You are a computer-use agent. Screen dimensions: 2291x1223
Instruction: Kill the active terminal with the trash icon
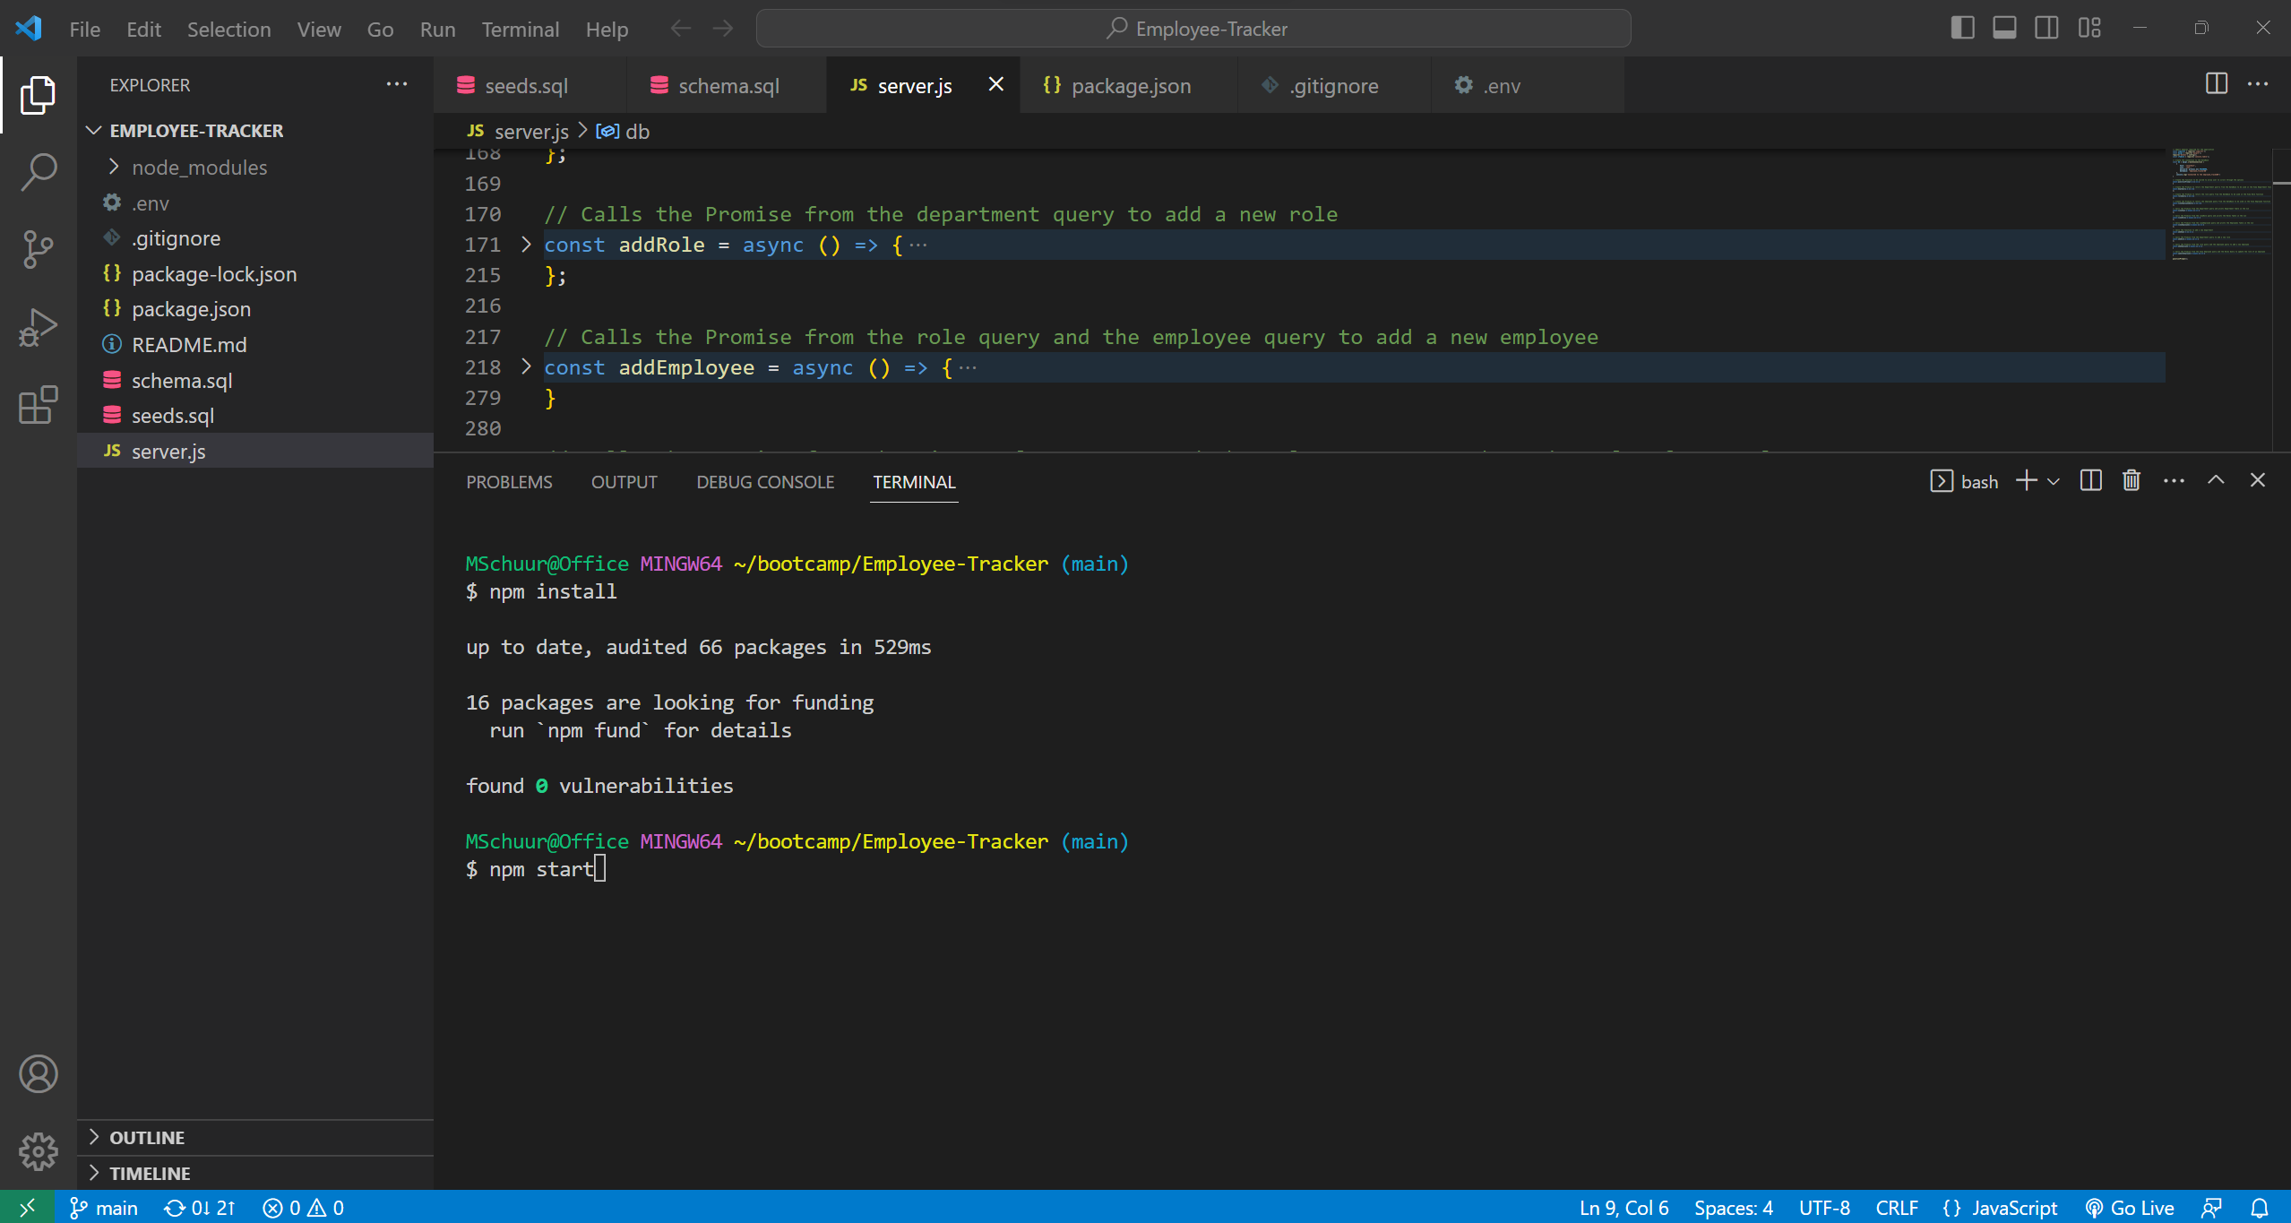tap(2131, 480)
